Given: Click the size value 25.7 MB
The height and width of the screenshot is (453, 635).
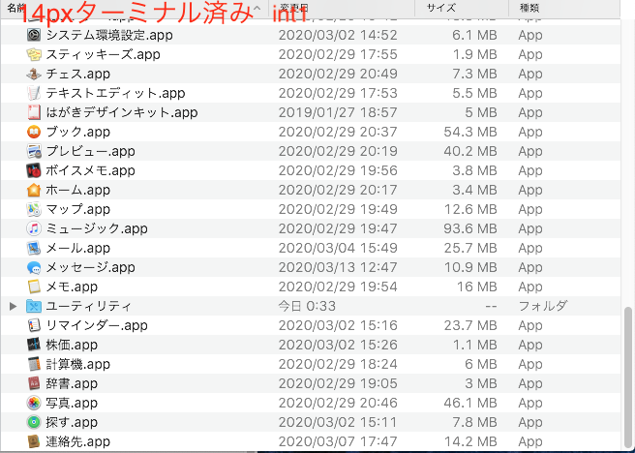Looking at the screenshot, I should point(470,248).
